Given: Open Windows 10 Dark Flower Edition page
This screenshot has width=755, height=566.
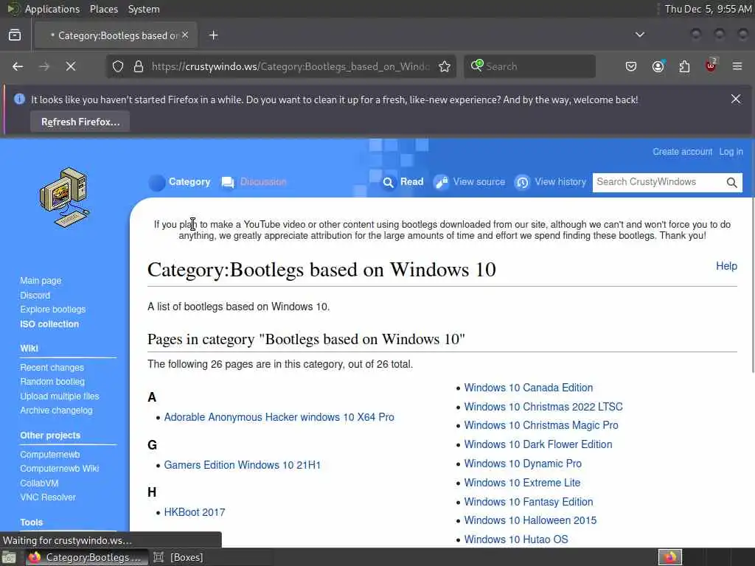Looking at the screenshot, I should [x=538, y=444].
